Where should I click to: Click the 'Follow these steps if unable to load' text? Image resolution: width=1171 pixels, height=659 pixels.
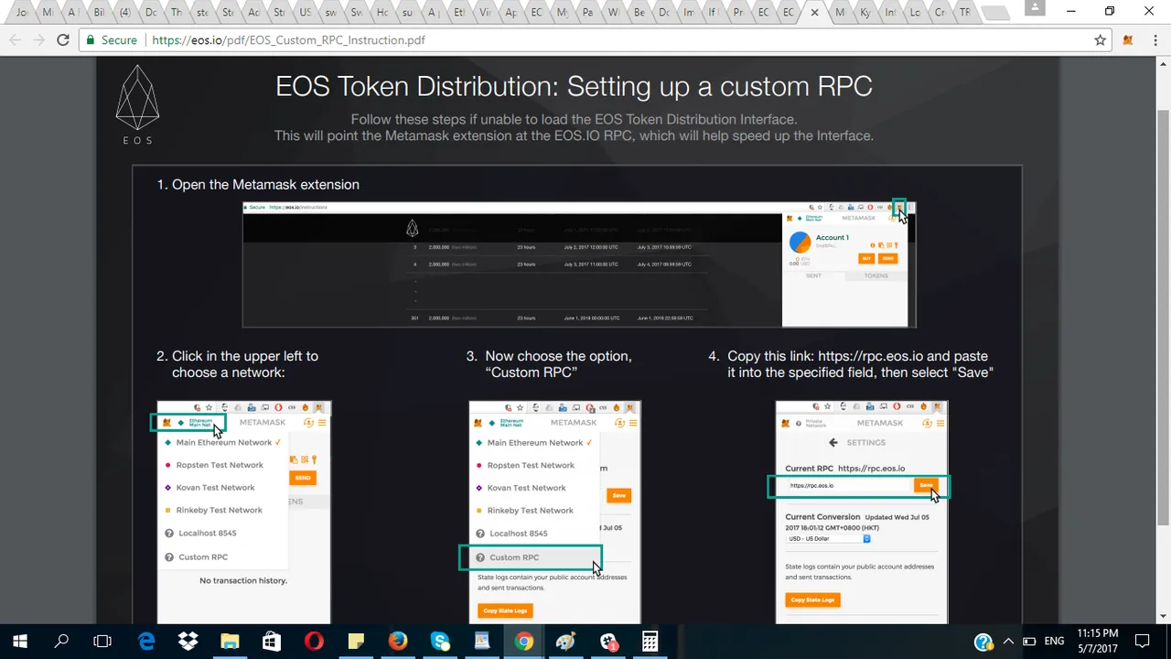(x=574, y=119)
